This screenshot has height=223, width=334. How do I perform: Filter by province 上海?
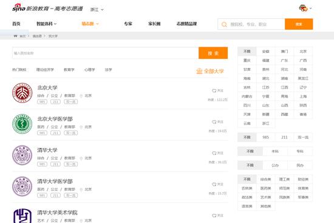click(x=303, y=96)
